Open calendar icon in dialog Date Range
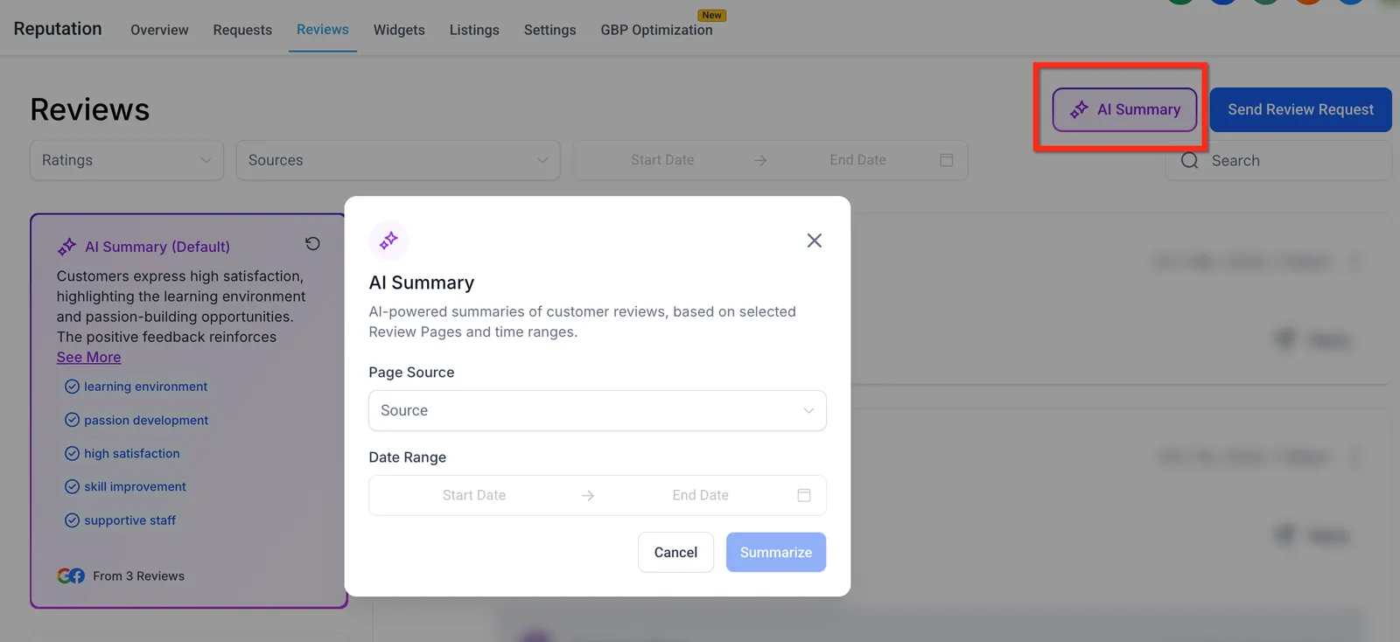 [x=804, y=495]
